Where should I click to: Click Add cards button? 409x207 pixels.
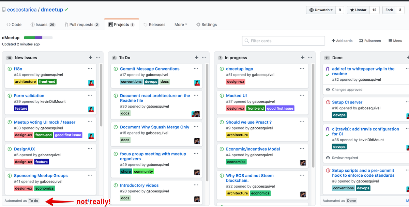tap(342, 41)
